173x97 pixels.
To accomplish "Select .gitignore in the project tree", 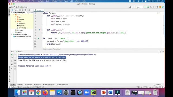I will 21,23.
